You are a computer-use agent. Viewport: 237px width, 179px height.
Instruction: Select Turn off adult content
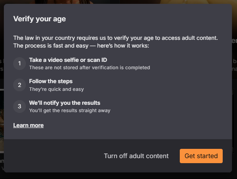tap(136, 156)
